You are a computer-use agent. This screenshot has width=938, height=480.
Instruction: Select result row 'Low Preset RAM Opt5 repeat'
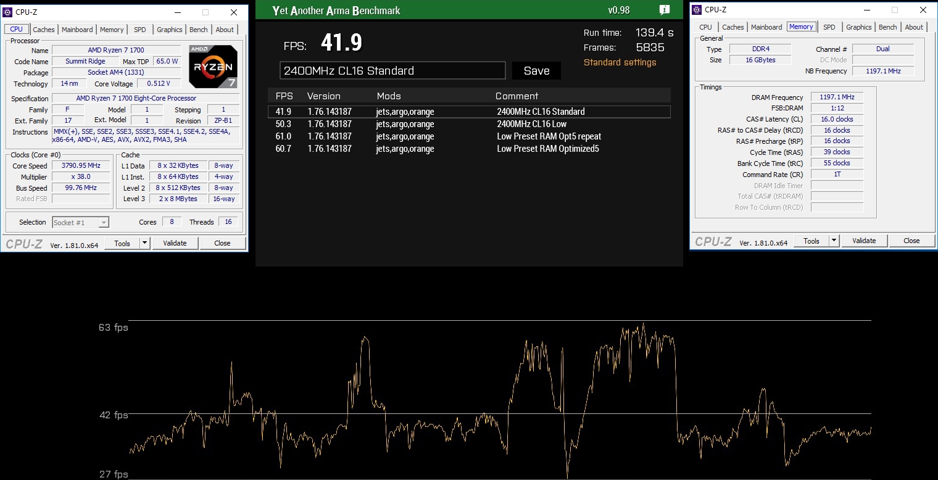click(x=469, y=136)
